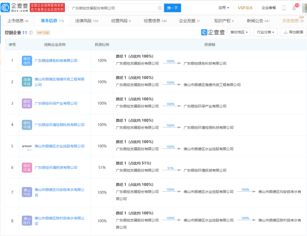Open 广东顺控环保产业有限公司 company link
The image size is (307, 236).
[56, 103]
